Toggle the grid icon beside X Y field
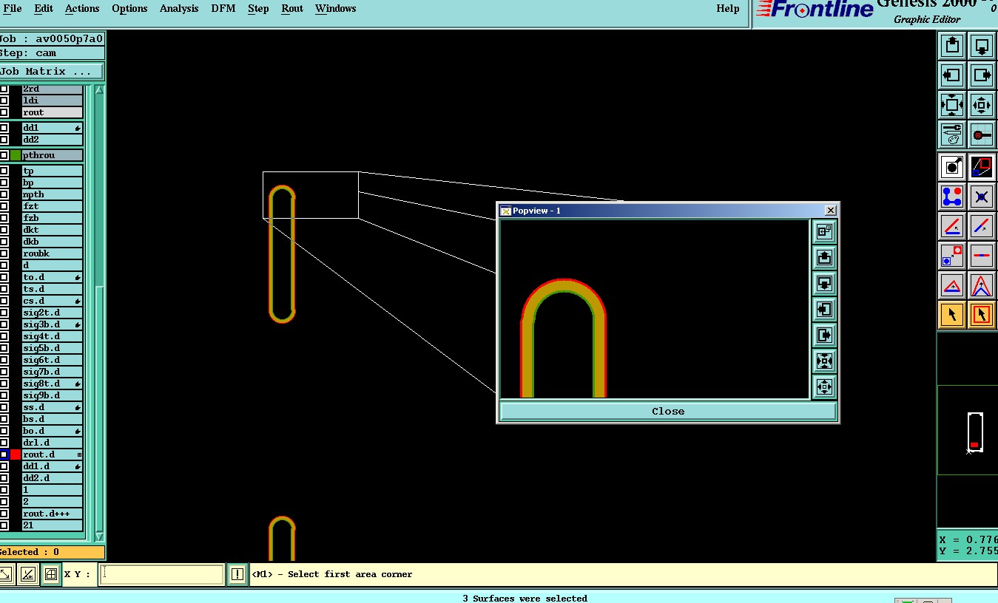The image size is (998, 603). coord(51,574)
